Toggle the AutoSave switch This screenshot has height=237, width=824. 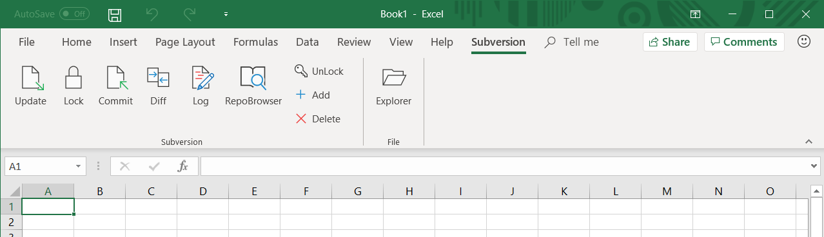tap(74, 14)
